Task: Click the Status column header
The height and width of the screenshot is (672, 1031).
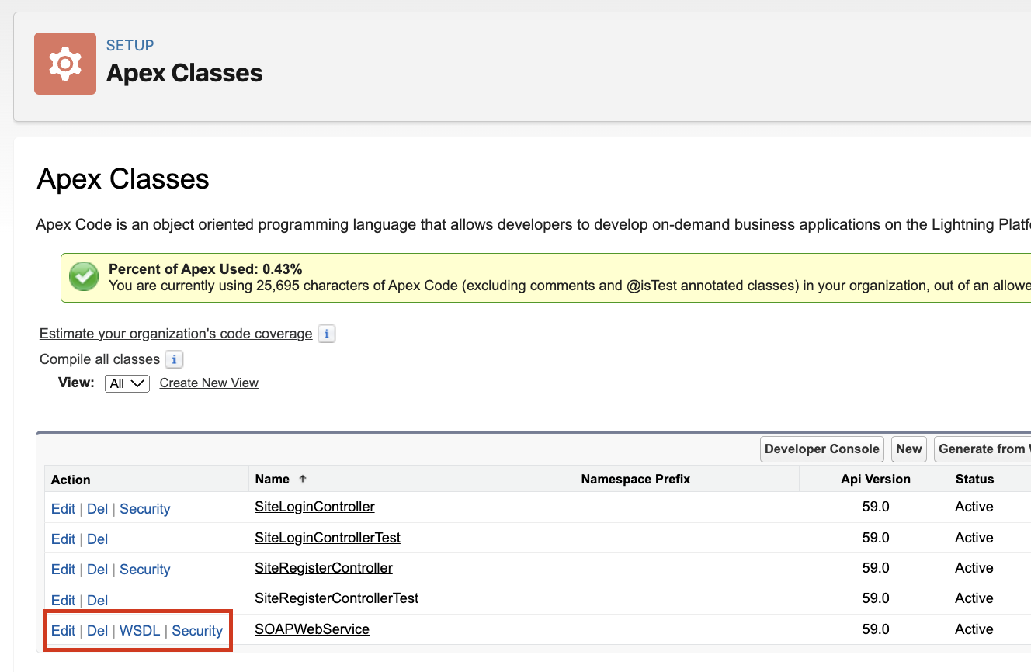Action: tap(974, 479)
